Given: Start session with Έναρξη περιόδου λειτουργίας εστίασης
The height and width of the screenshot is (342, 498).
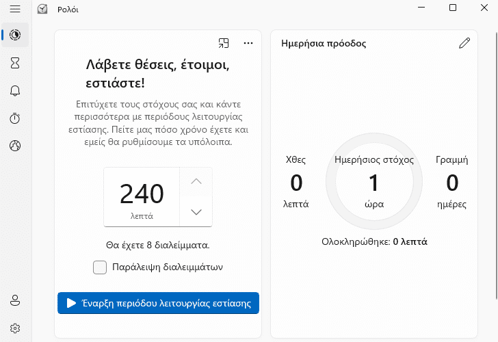Looking at the screenshot, I should coord(158,303).
